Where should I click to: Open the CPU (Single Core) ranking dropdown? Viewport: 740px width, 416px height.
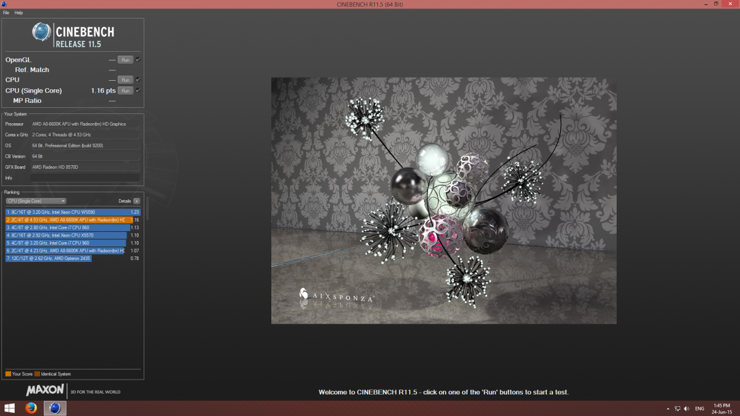click(x=36, y=201)
